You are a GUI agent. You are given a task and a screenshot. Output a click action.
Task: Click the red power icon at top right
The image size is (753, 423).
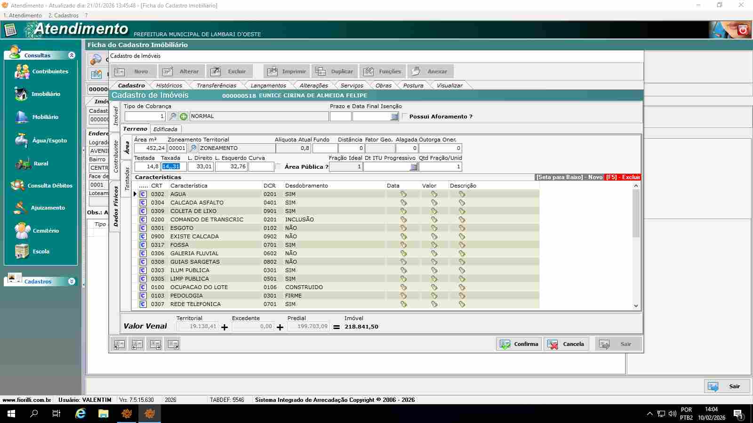pos(743,30)
